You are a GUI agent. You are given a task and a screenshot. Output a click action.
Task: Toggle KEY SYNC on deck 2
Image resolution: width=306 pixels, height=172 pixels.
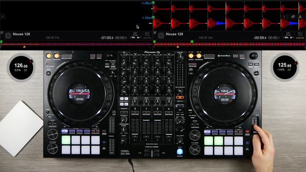click(x=288, y=34)
